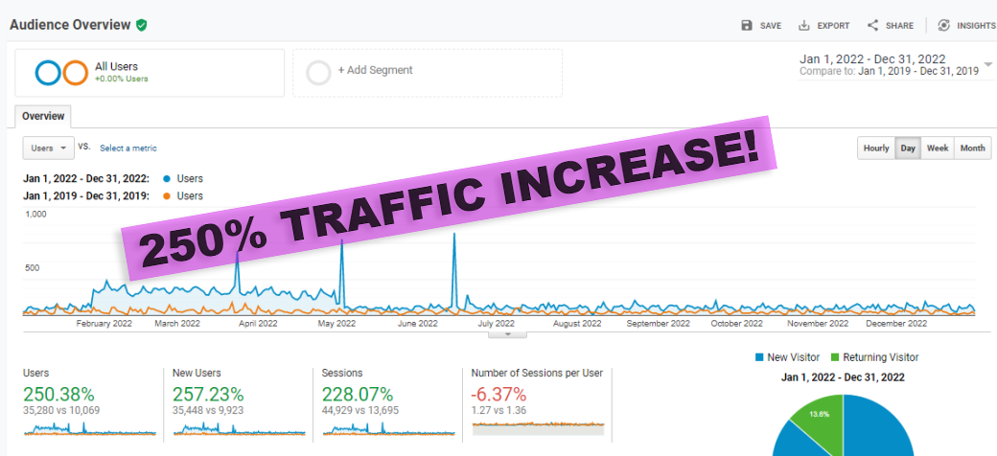Viewport: 997px width, 456px height.
Task: Expand the date range picker arrow
Action: pyautogui.click(x=987, y=64)
